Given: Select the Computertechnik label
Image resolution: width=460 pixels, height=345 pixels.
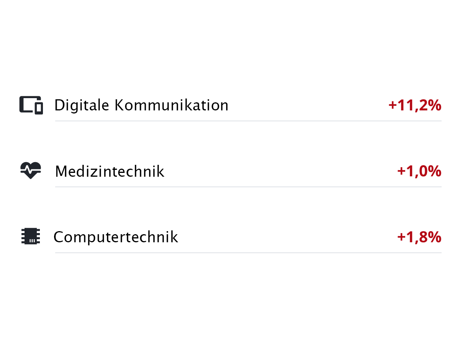Looking at the screenshot, I should (116, 237).
